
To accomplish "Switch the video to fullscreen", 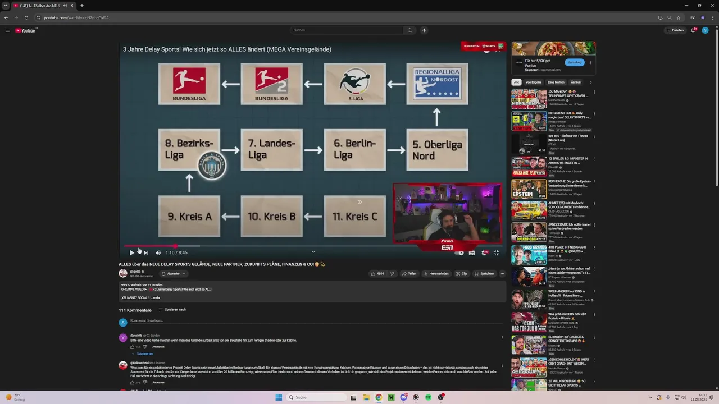I will [496, 253].
